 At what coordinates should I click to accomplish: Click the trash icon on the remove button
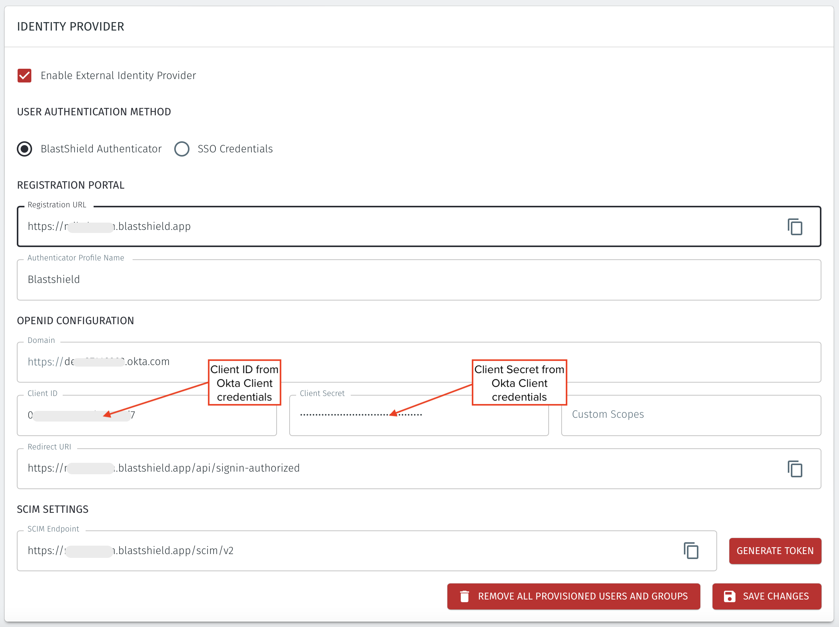click(465, 596)
